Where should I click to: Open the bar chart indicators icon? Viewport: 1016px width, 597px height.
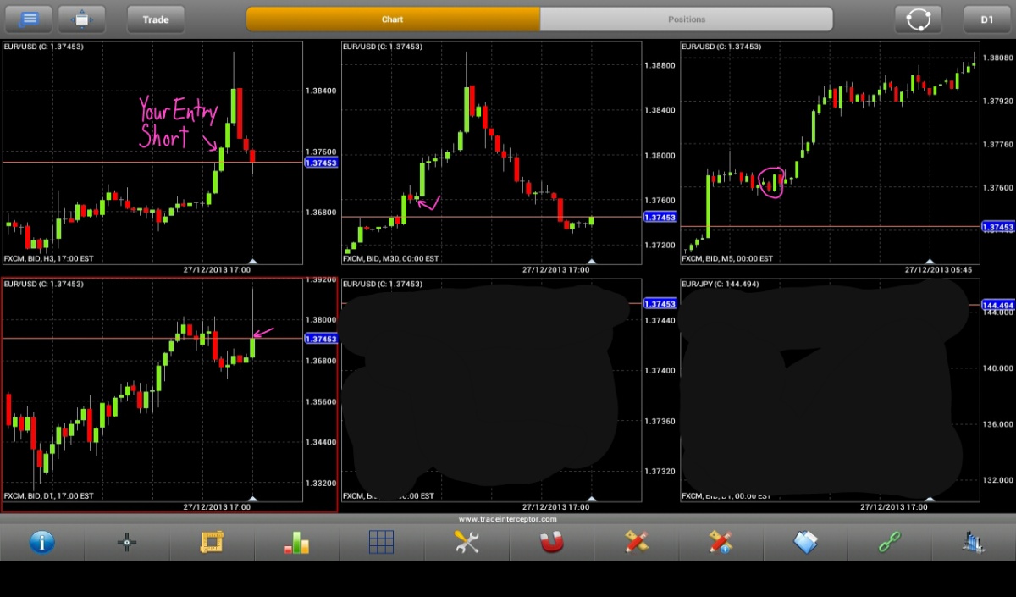pyautogui.click(x=296, y=542)
